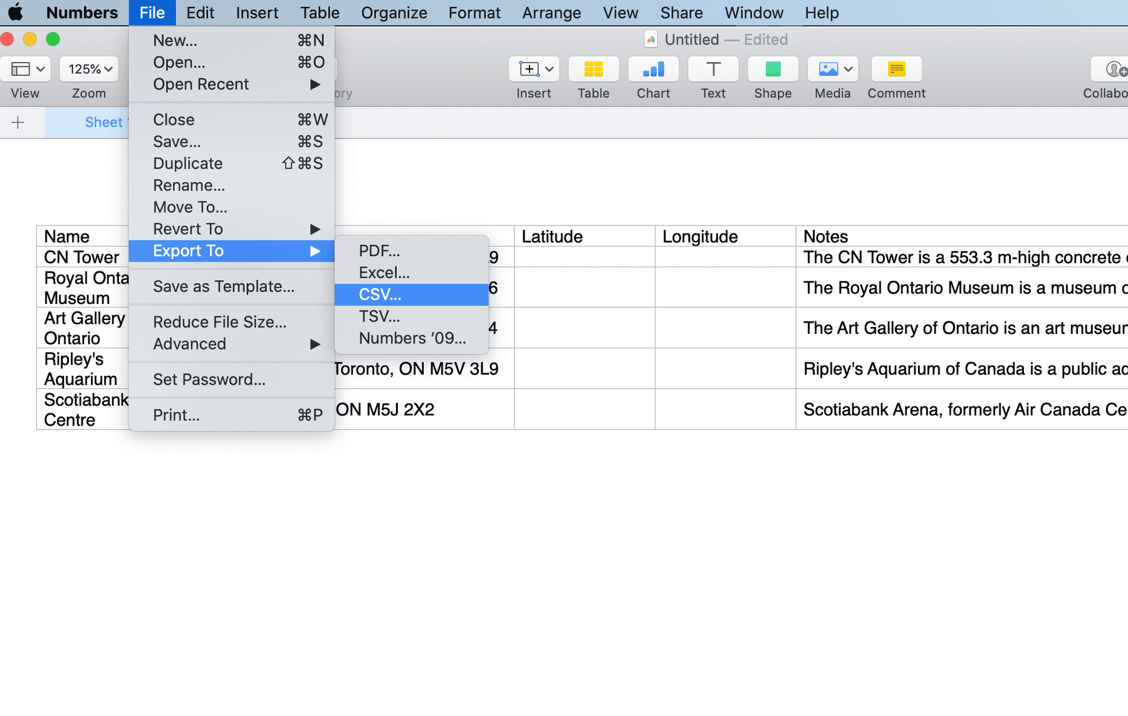Select Excel from the export options
Viewport: 1128px width, 716px height.
pos(384,272)
